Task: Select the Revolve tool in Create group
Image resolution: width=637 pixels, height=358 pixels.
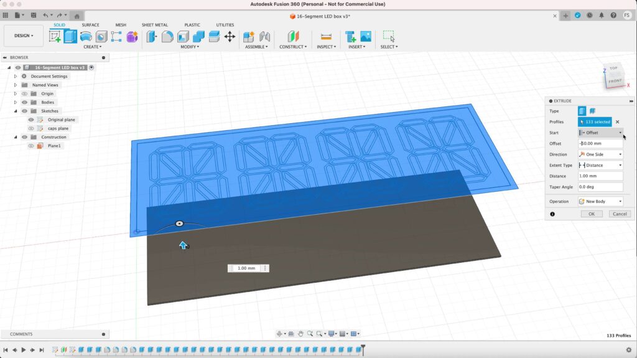Action: click(x=86, y=37)
